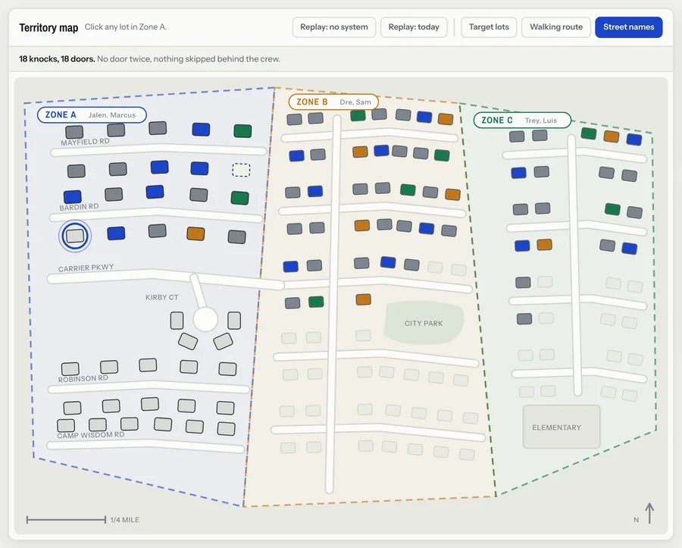This screenshot has width=682, height=548.
Task: Click the Camp Wisdom Rd street label
Action: pyautogui.click(x=90, y=435)
